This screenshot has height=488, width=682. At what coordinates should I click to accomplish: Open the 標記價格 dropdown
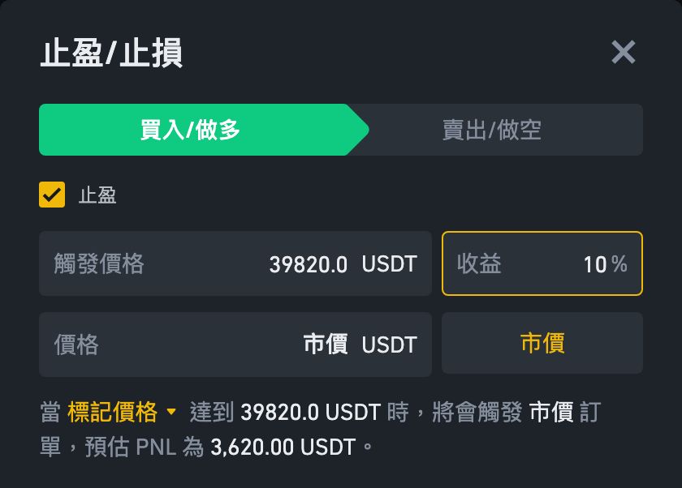tap(113, 413)
